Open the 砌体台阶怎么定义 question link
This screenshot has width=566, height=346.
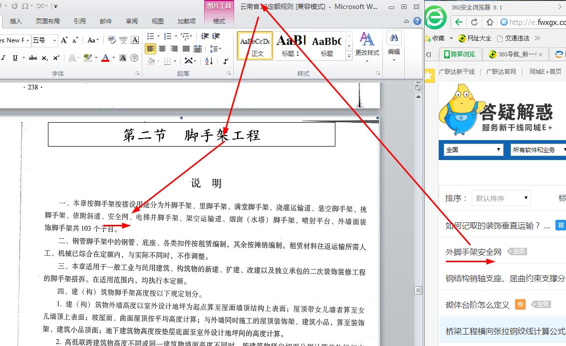pos(477,305)
